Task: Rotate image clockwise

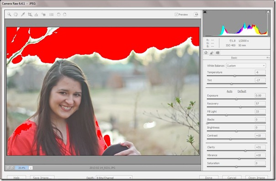Action: (65, 15)
